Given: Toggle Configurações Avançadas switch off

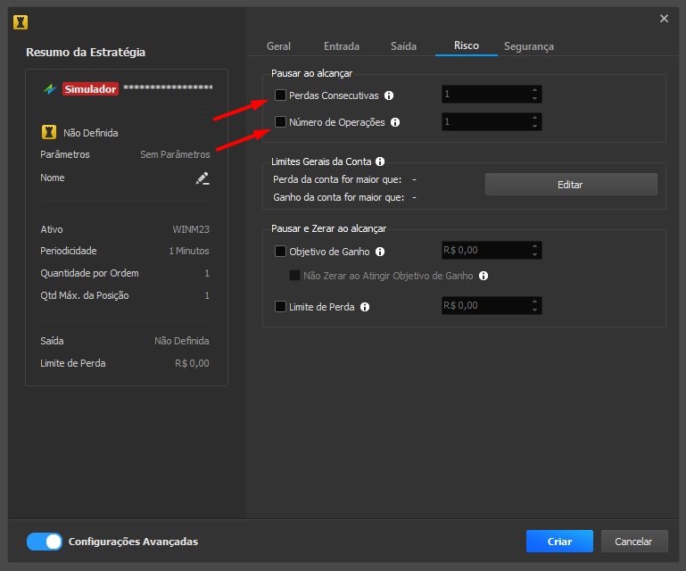Looking at the screenshot, I should click(x=45, y=542).
